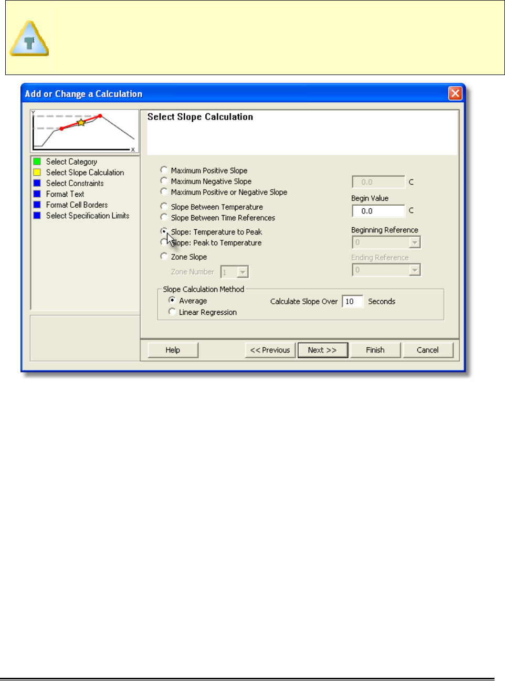Click the green Select Category step icon
The image size is (505, 681).
(x=37, y=162)
